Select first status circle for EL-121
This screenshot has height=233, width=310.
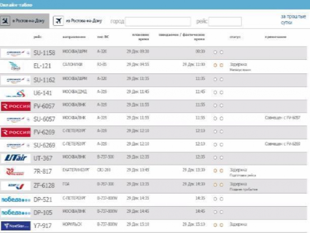pos(215,65)
